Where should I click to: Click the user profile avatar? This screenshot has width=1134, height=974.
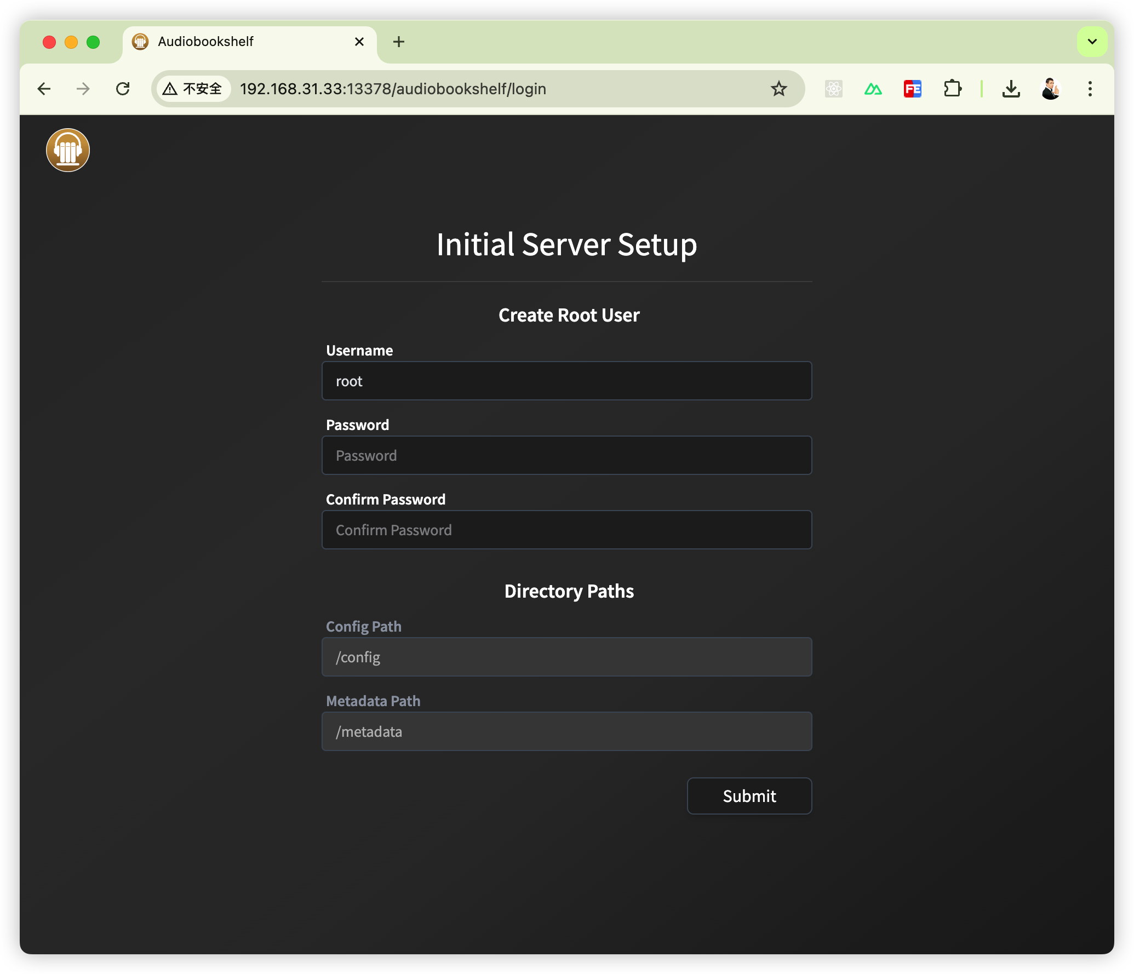tap(1050, 89)
